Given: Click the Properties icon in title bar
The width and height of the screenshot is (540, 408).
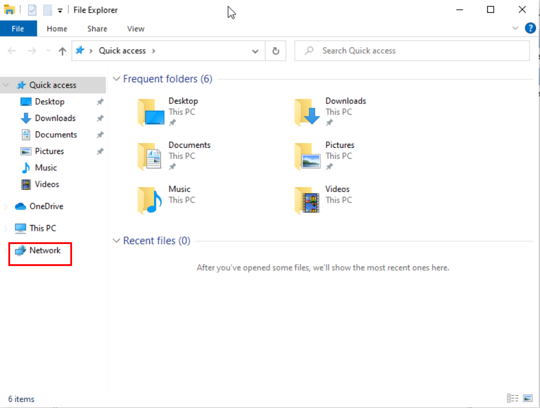Looking at the screenshot, I should click(32, 10).
